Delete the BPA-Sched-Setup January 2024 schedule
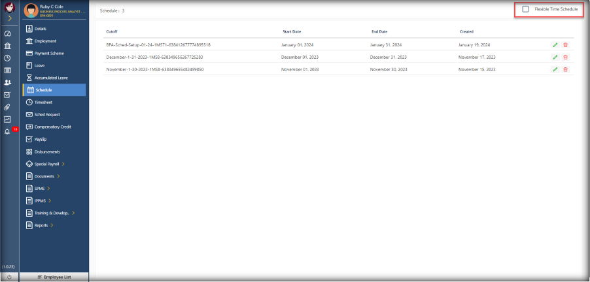This screenshot has height=282, width=590. [565, 44]
